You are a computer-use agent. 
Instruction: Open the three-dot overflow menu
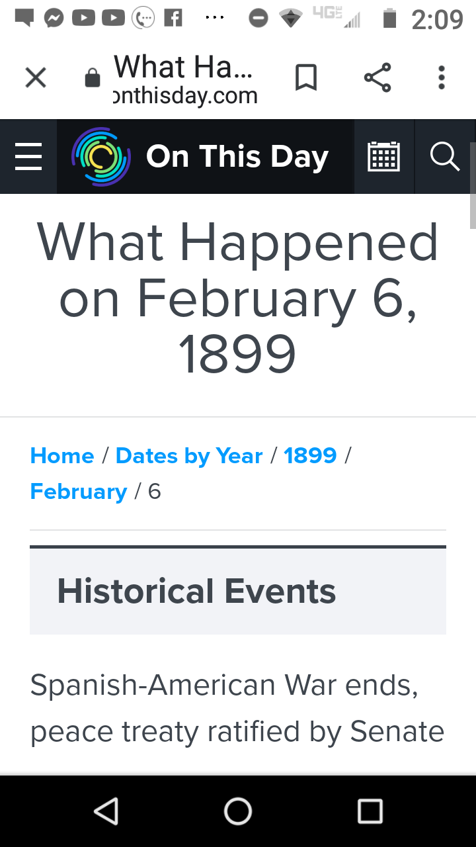442,78
